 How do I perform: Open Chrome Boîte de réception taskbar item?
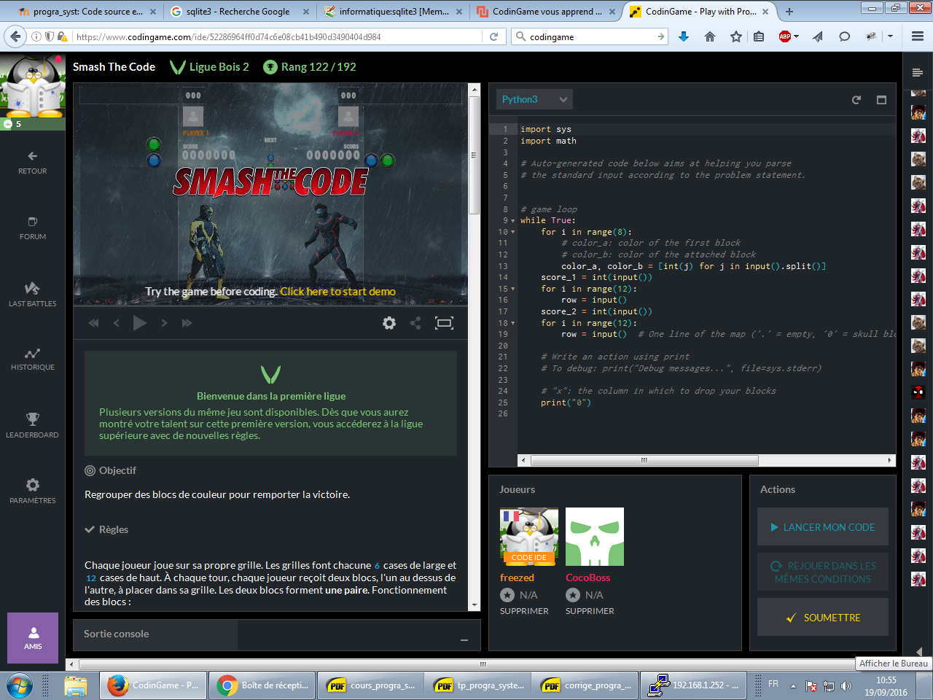(x=262, y=685)
